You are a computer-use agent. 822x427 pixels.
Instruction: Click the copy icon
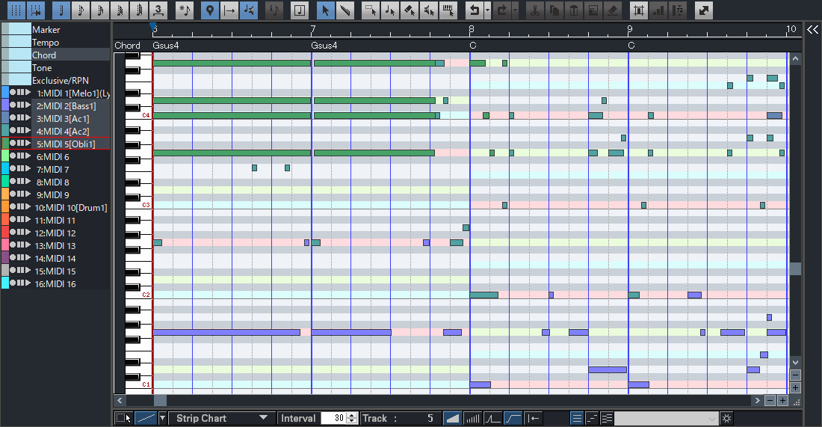pyautogui.click(x=554, y=10)
